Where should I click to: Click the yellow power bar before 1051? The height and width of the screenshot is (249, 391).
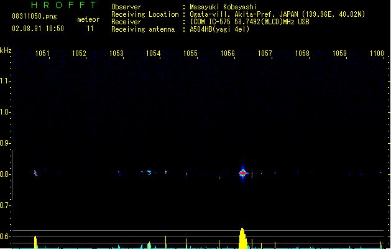pyautogui.click(x=35, y=242)
